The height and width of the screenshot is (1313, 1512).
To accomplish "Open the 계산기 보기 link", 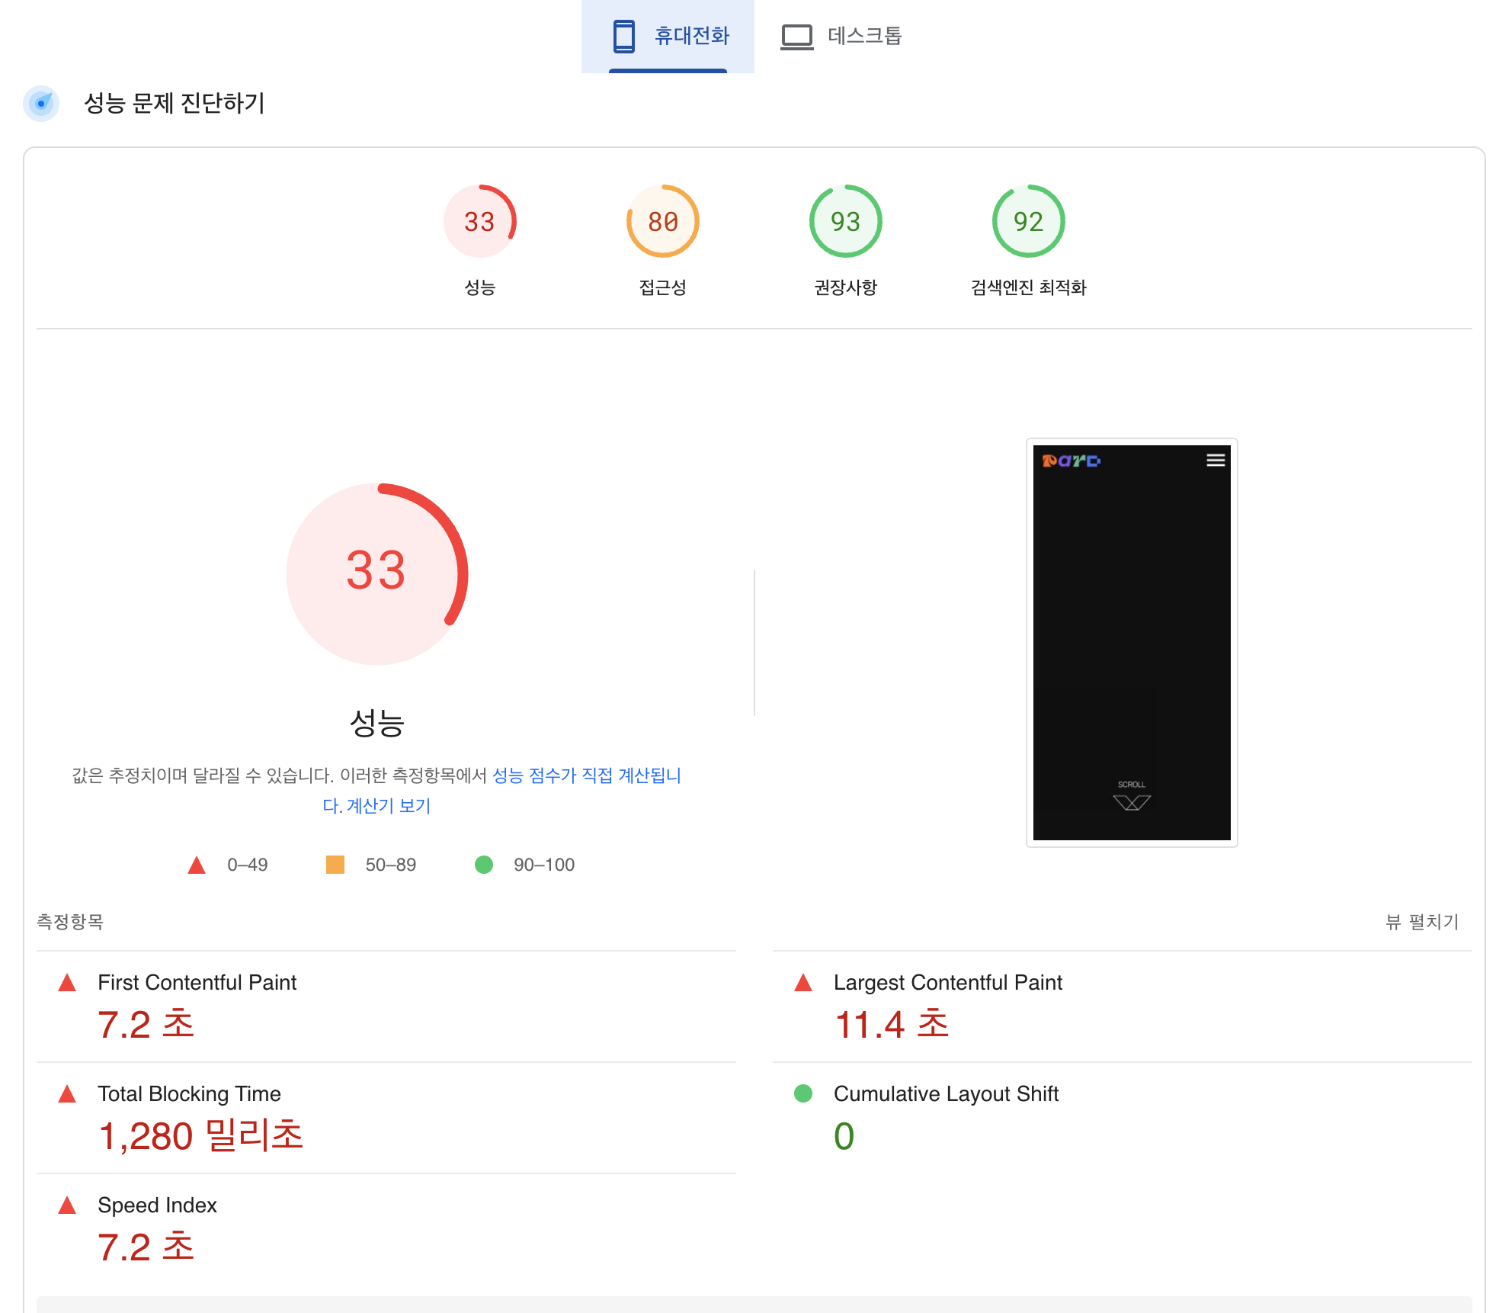I will 388,806.
